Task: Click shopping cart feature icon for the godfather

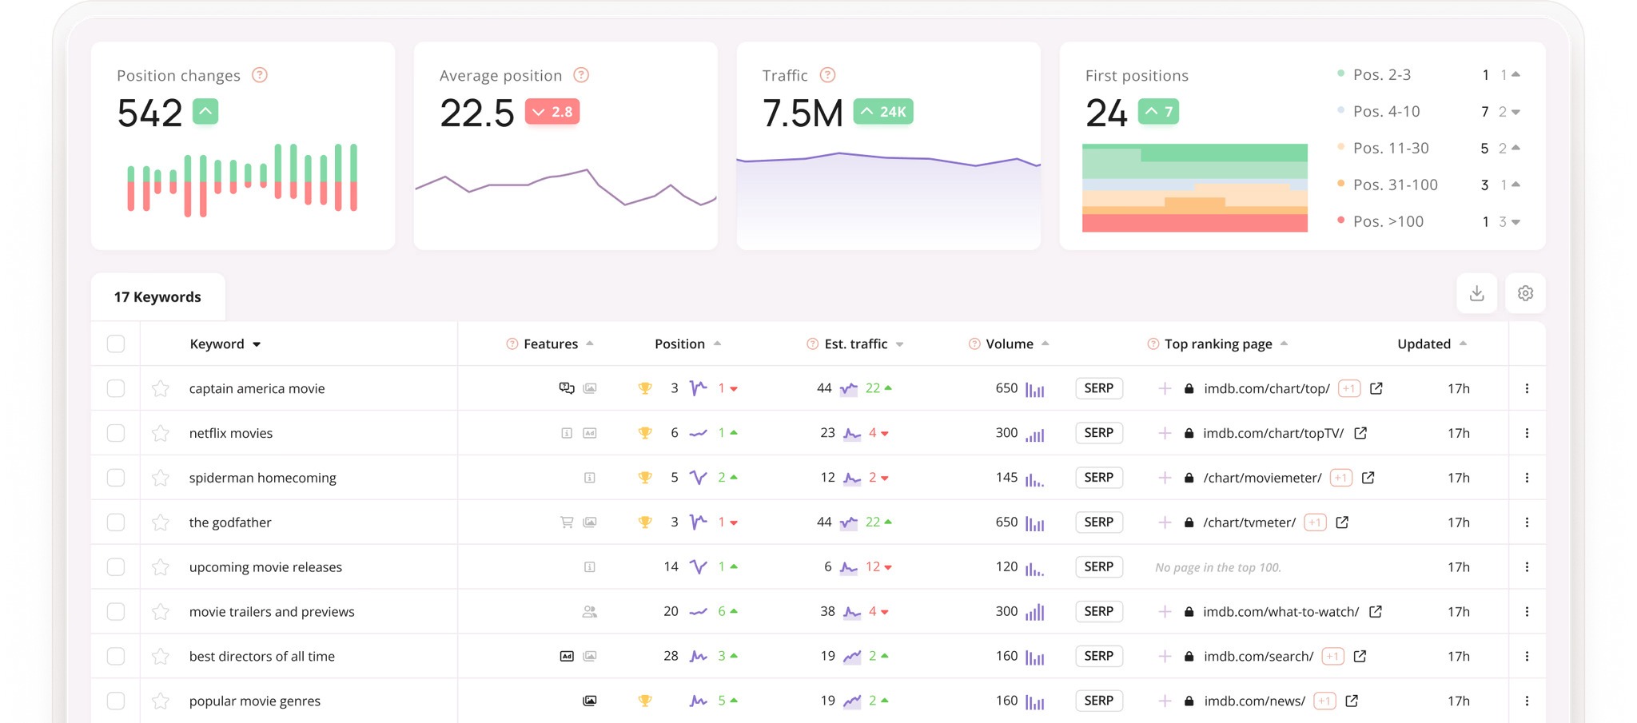Action: 567,522
